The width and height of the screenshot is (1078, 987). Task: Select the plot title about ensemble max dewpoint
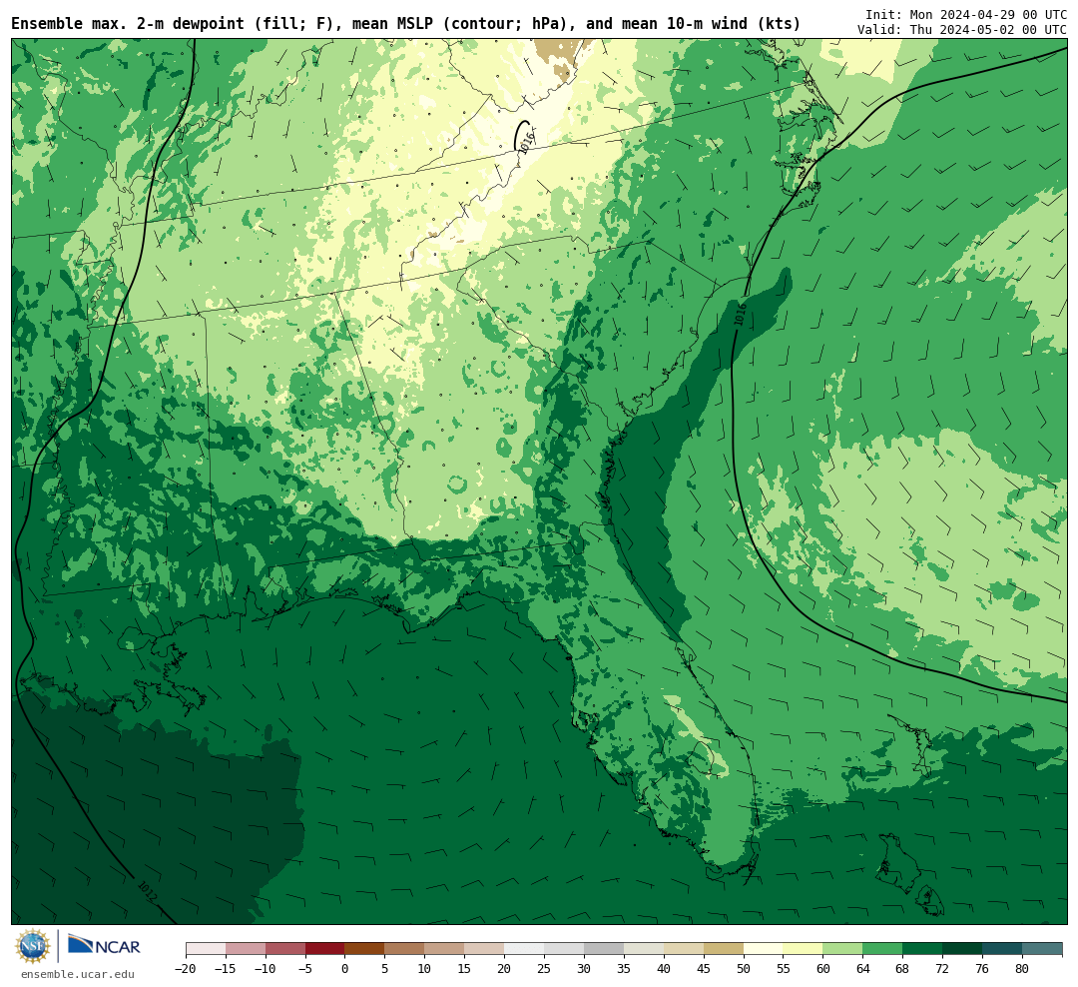pos(405,24)
